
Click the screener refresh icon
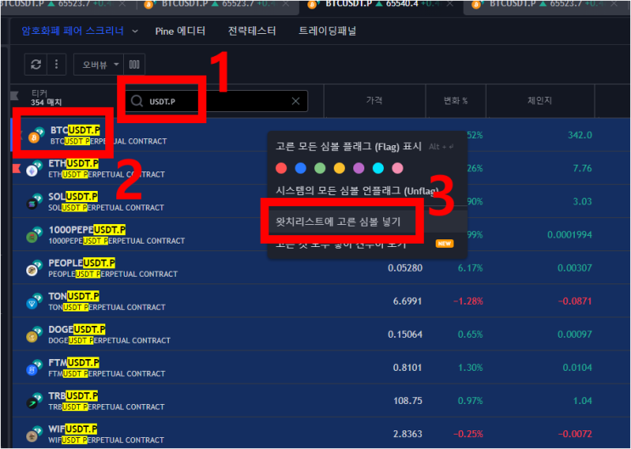coord(36,65)
